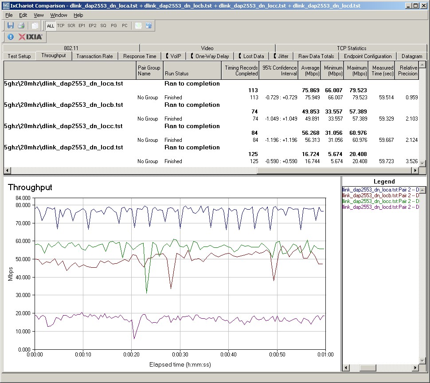Switch to the Lost Data tab
Viewport: 430px width, 383px height.
(x=251, y=56)
